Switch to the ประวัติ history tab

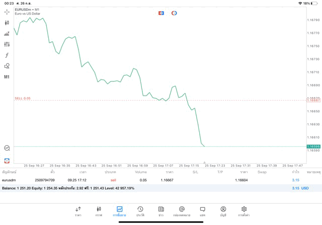[140, 211]
